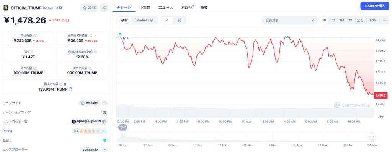Screen dimensions: 392x152
Task: Open the チャート tab
Action: coord(124,7)
